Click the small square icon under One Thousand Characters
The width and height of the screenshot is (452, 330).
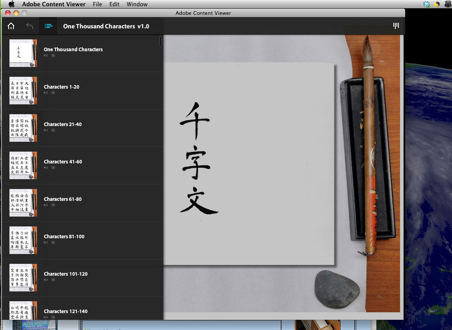click(x=53, y=56)
